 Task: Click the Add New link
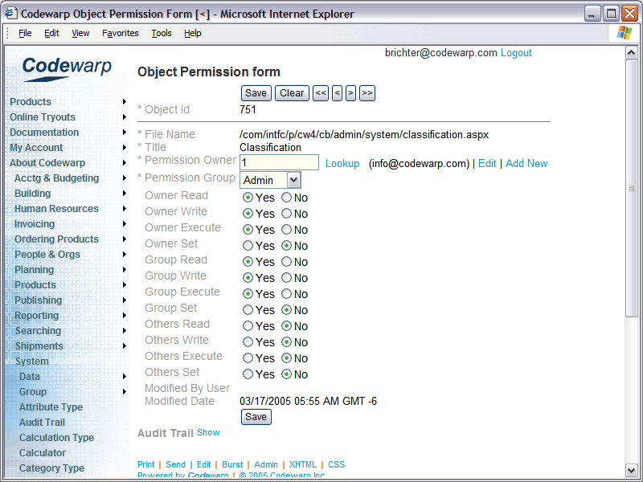526,164
